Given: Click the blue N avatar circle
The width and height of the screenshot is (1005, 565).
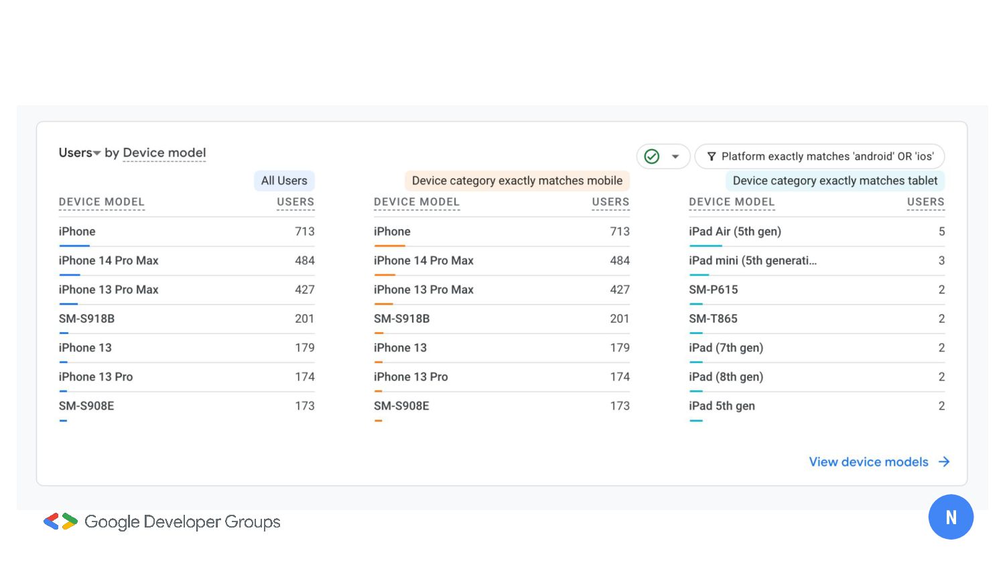Looking at the screenshot, I should (951, 517).
